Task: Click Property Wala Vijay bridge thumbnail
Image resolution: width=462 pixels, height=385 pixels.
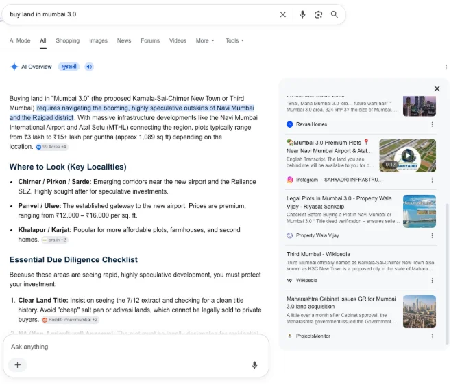Action: point(420,211)
